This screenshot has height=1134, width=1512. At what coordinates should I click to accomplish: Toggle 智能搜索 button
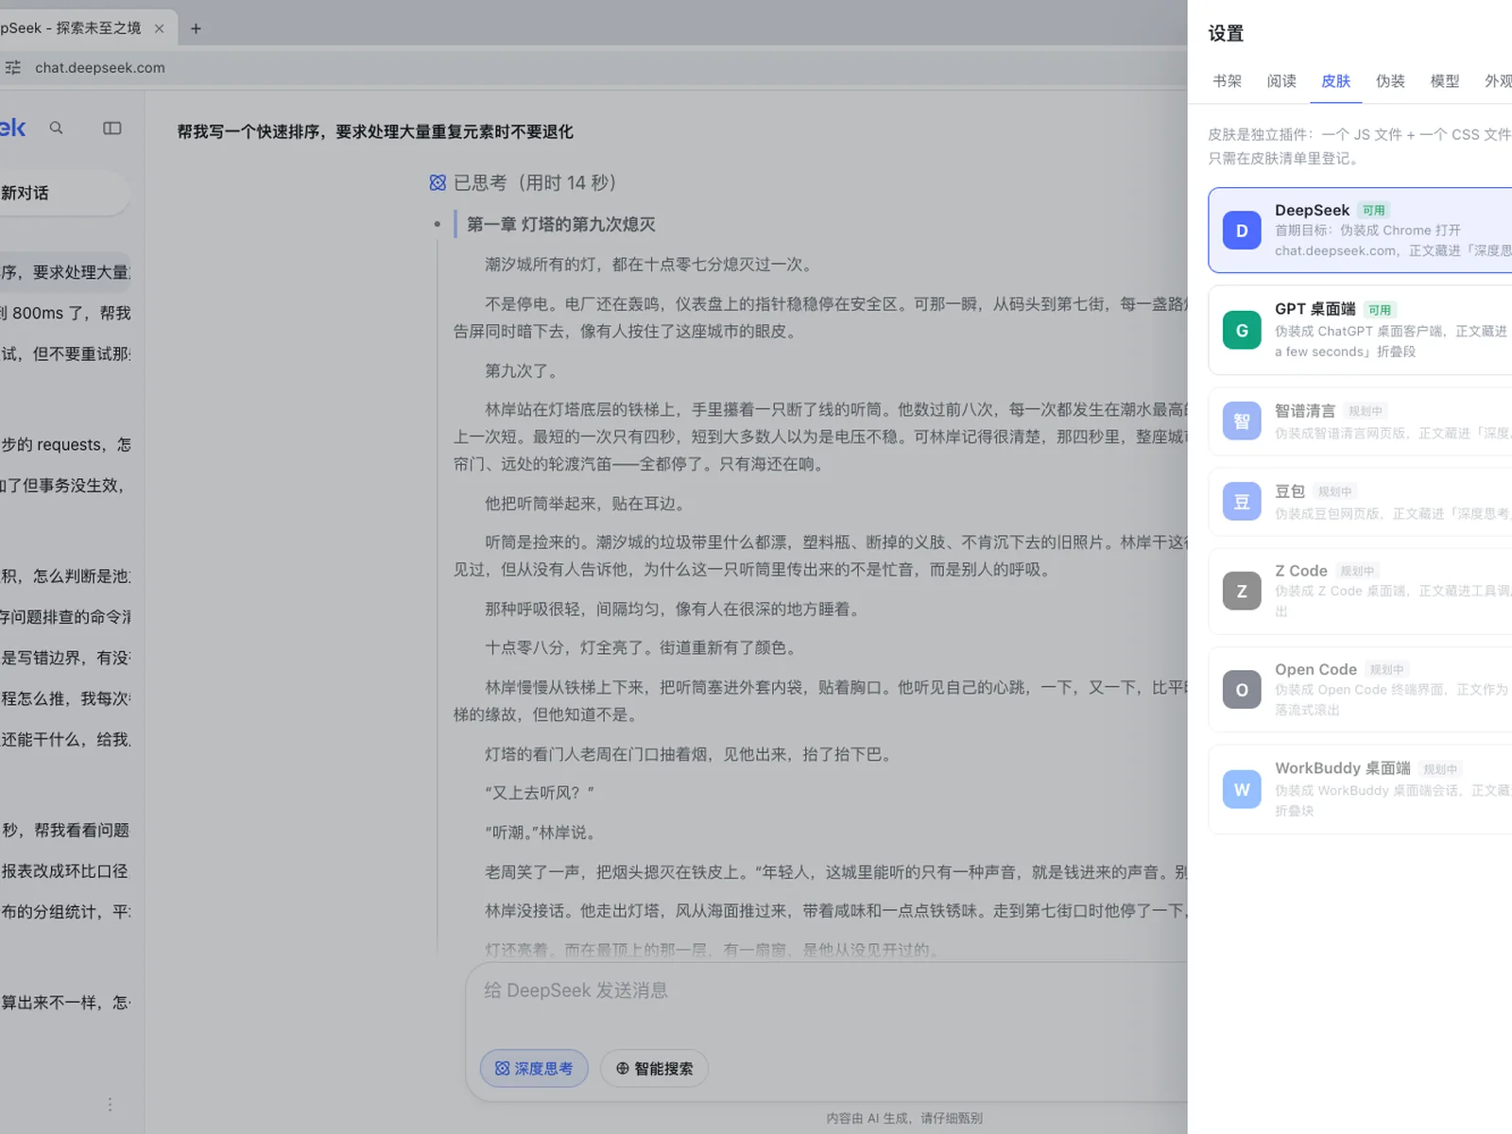click(655, 1069)
